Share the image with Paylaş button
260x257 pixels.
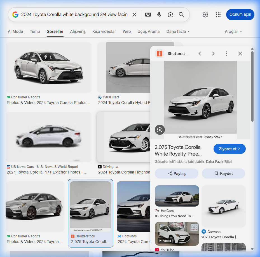tap(176, 173)
